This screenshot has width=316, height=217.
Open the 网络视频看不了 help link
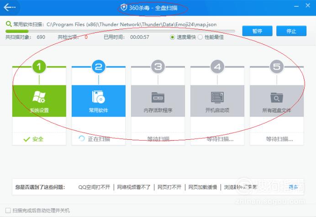(134, 187)
